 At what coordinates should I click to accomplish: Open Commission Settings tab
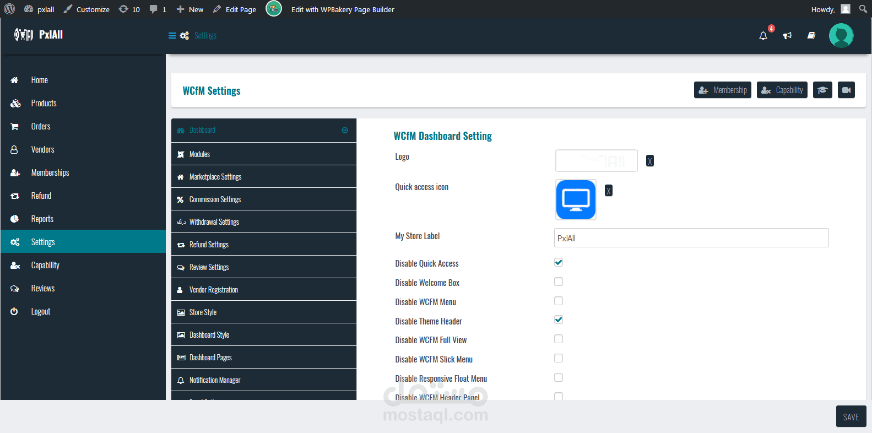tap(264, 199)
